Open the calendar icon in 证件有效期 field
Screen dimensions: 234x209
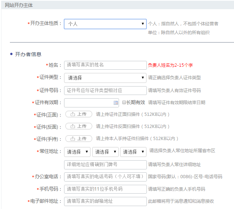(x=116, y=103)
